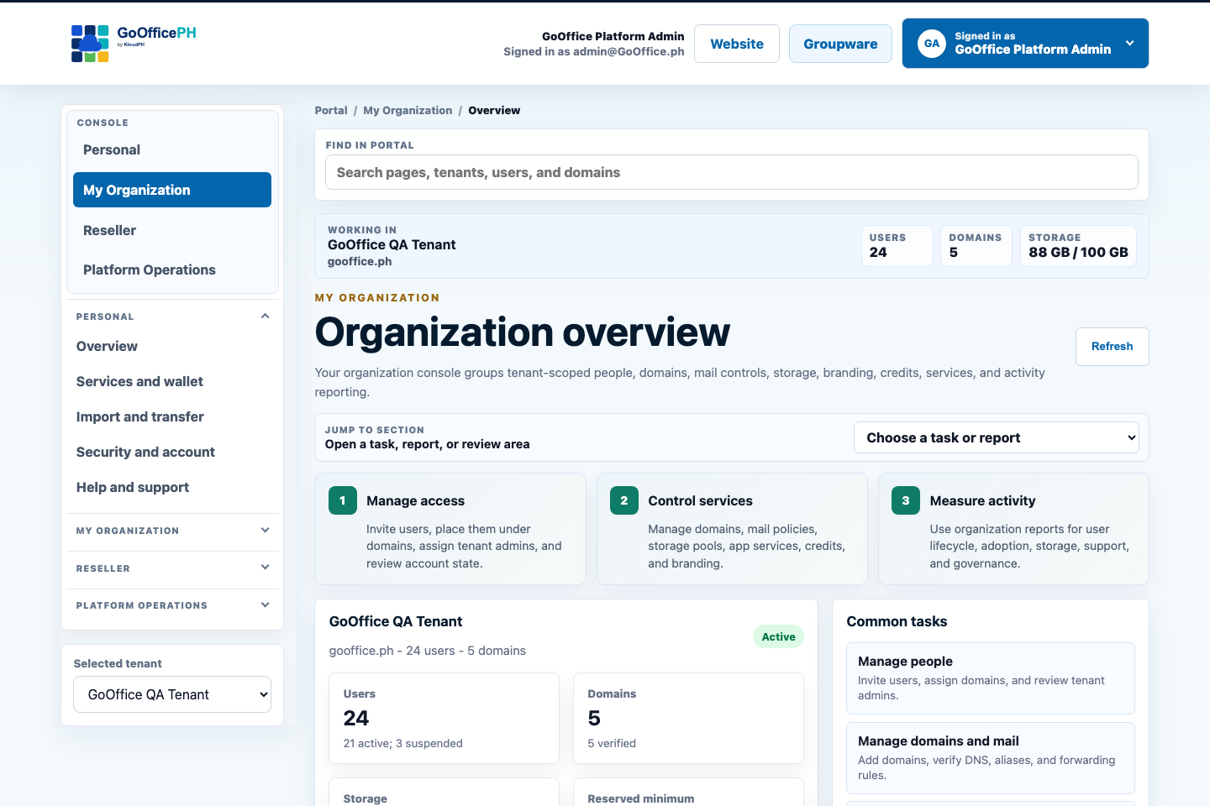The height and width of the screenshot is (806, 1210).
Task: Open the Manage people common task
Action: (x=990, y=678)
